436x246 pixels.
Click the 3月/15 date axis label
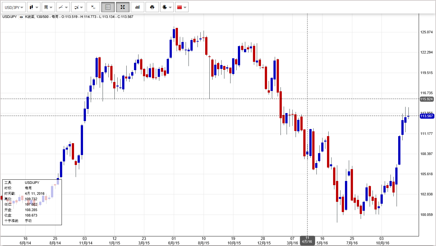coord(144,243)
